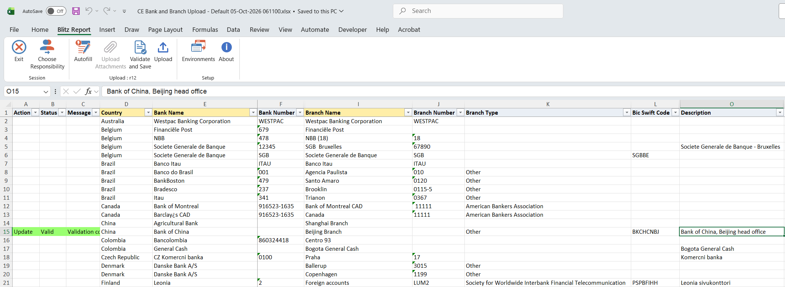The height and width of the screenshot is (287, 785).
Task: Switch to the Formulas tab
Action: (205, 30)
